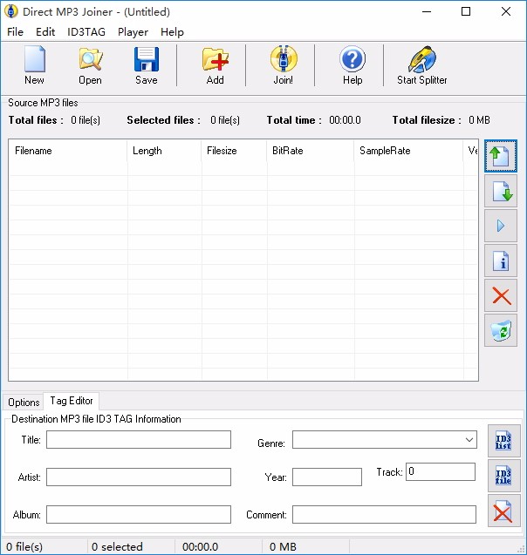The width and height of the screenshot is (527, 555).
Task: Save the list with the Save icon
Action: click(146, 65)
